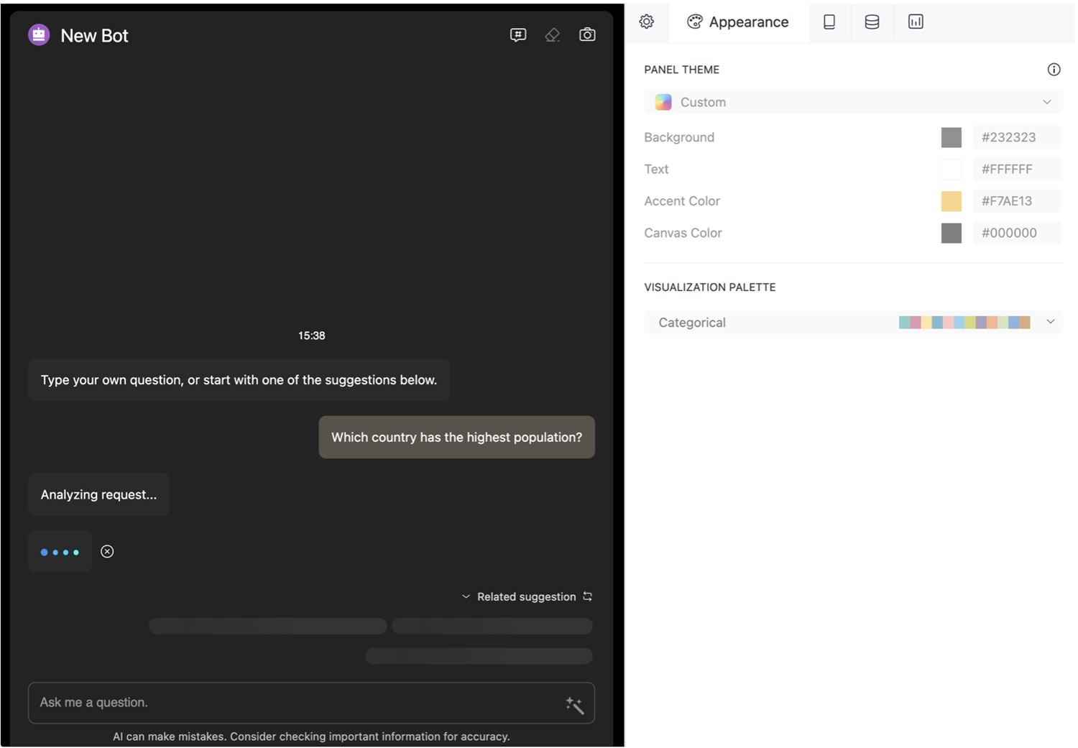Image resolution: width=1078 pixels, height=748 pixels.
Task: Open the chat topics icon in header
Action: (x=517, y=34)
